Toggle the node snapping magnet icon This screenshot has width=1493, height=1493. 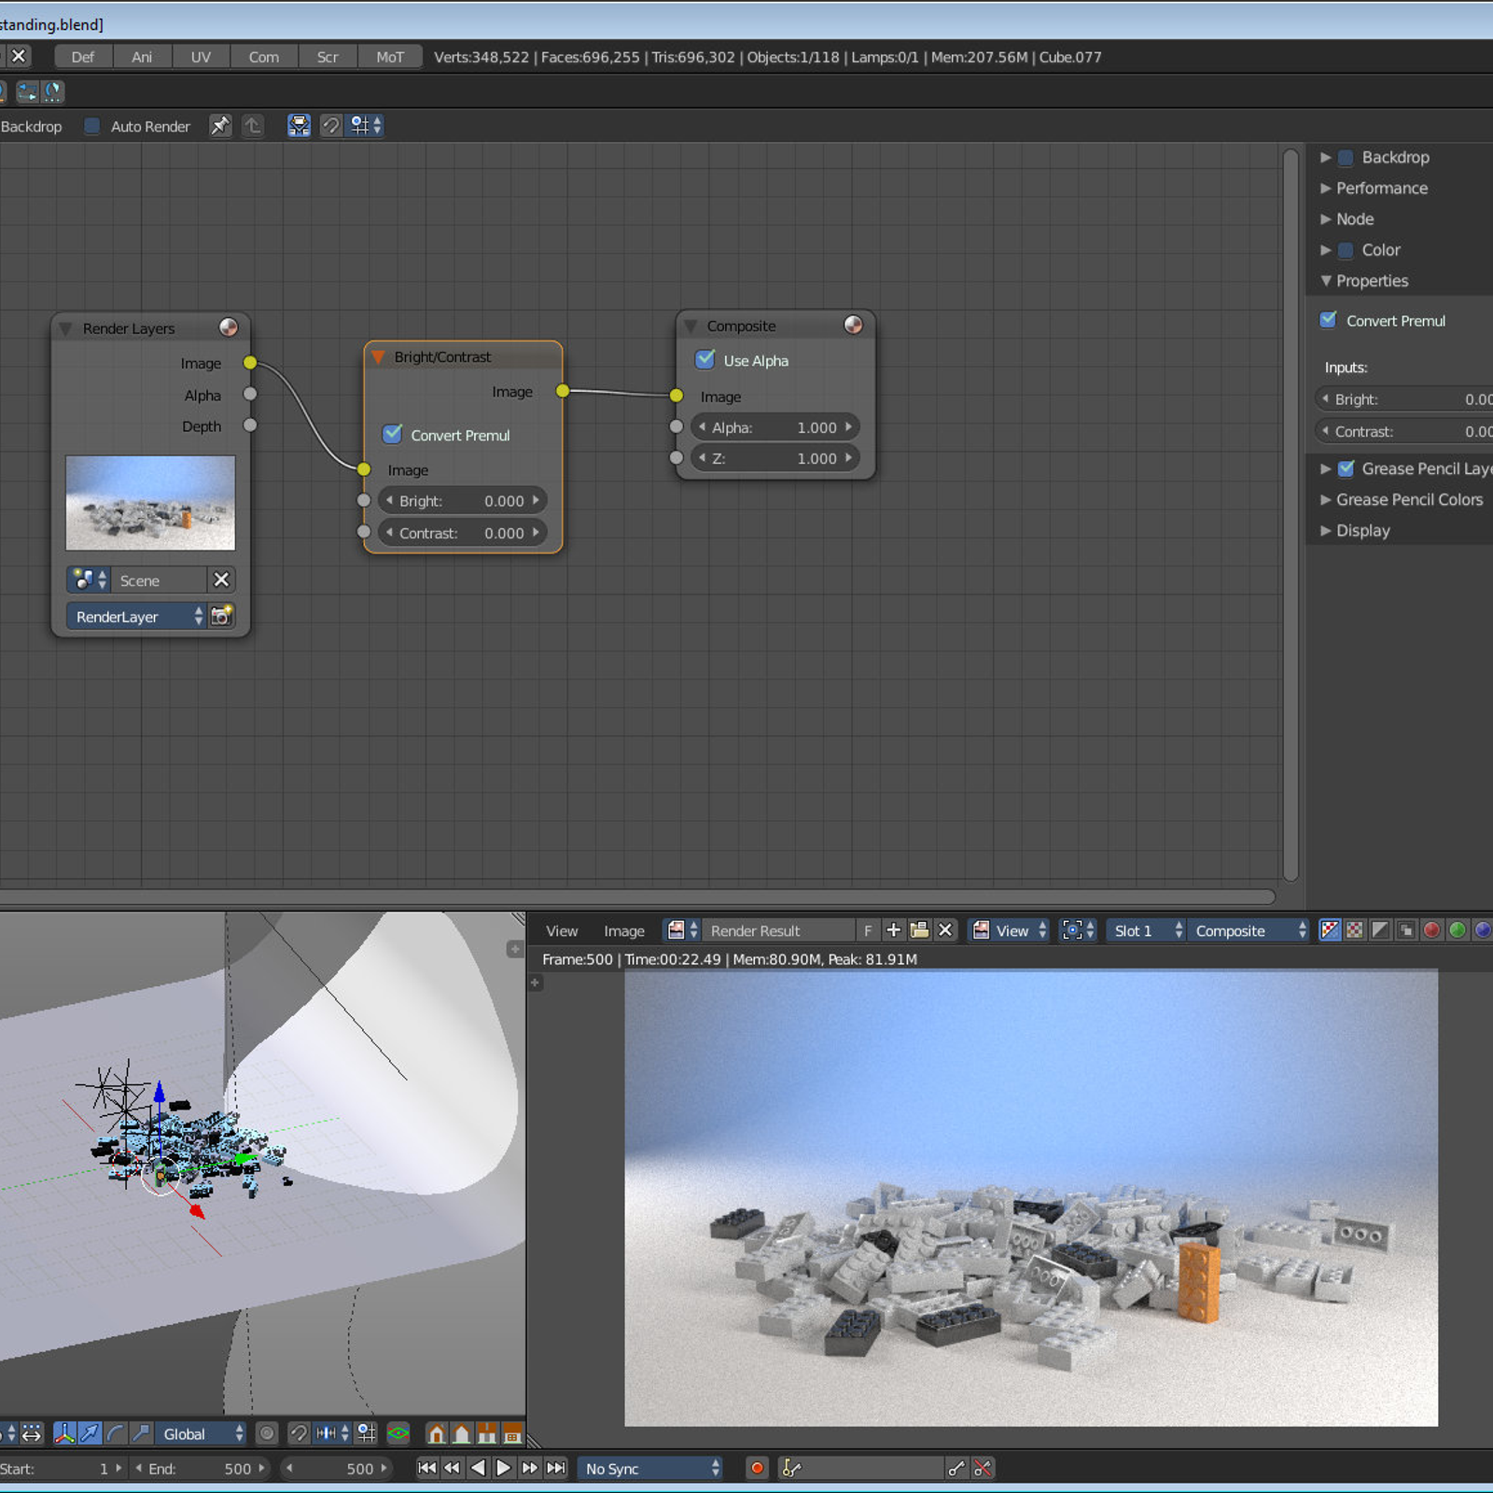(x=331, y=126)
